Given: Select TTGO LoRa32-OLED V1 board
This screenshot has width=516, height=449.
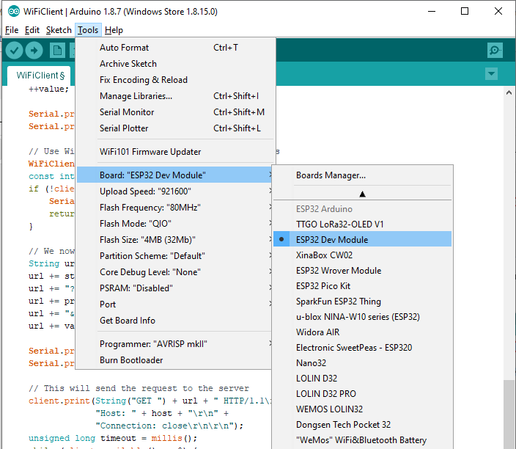Looking at the screenshot, I should (x=362, y=224).
